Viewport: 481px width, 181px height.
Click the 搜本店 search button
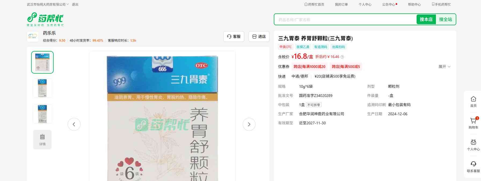click(x=426, y=20)
